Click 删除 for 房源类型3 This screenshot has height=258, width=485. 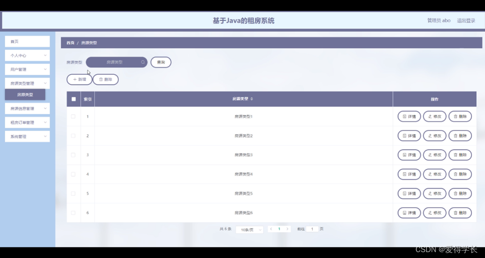click(x=460, y=155)
